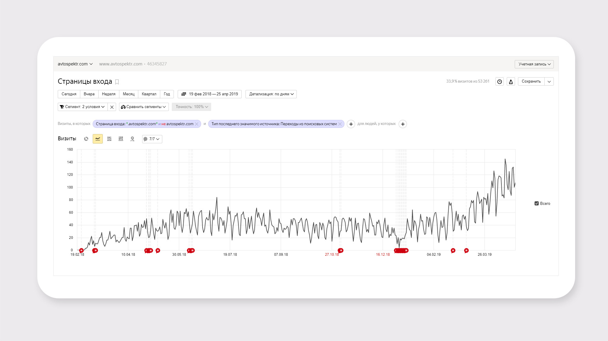Click the annotation marker near 04.02.19
The image size is (608, 341).
[x=453, y=251]
